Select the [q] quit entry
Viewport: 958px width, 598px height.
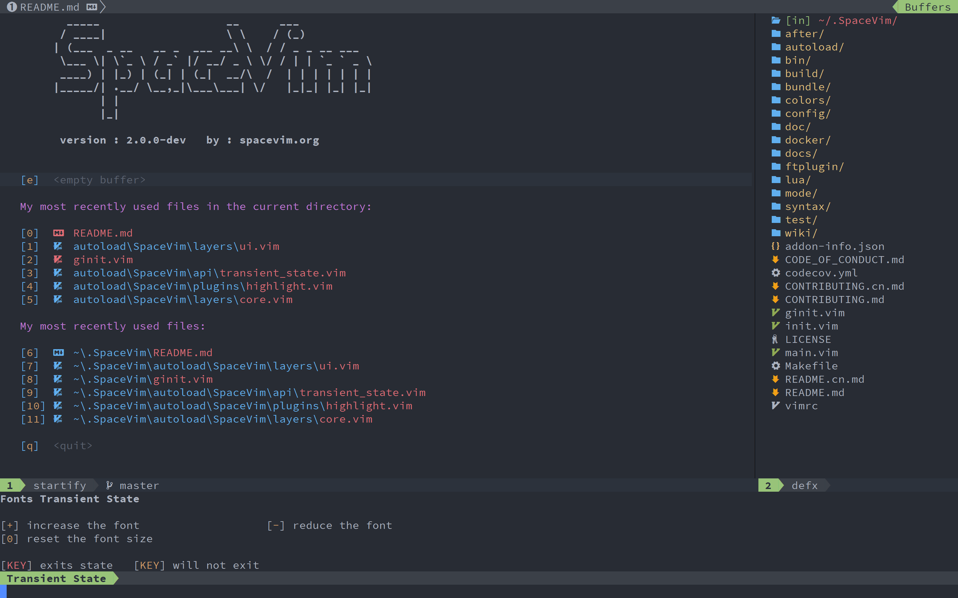coord(56,446)
